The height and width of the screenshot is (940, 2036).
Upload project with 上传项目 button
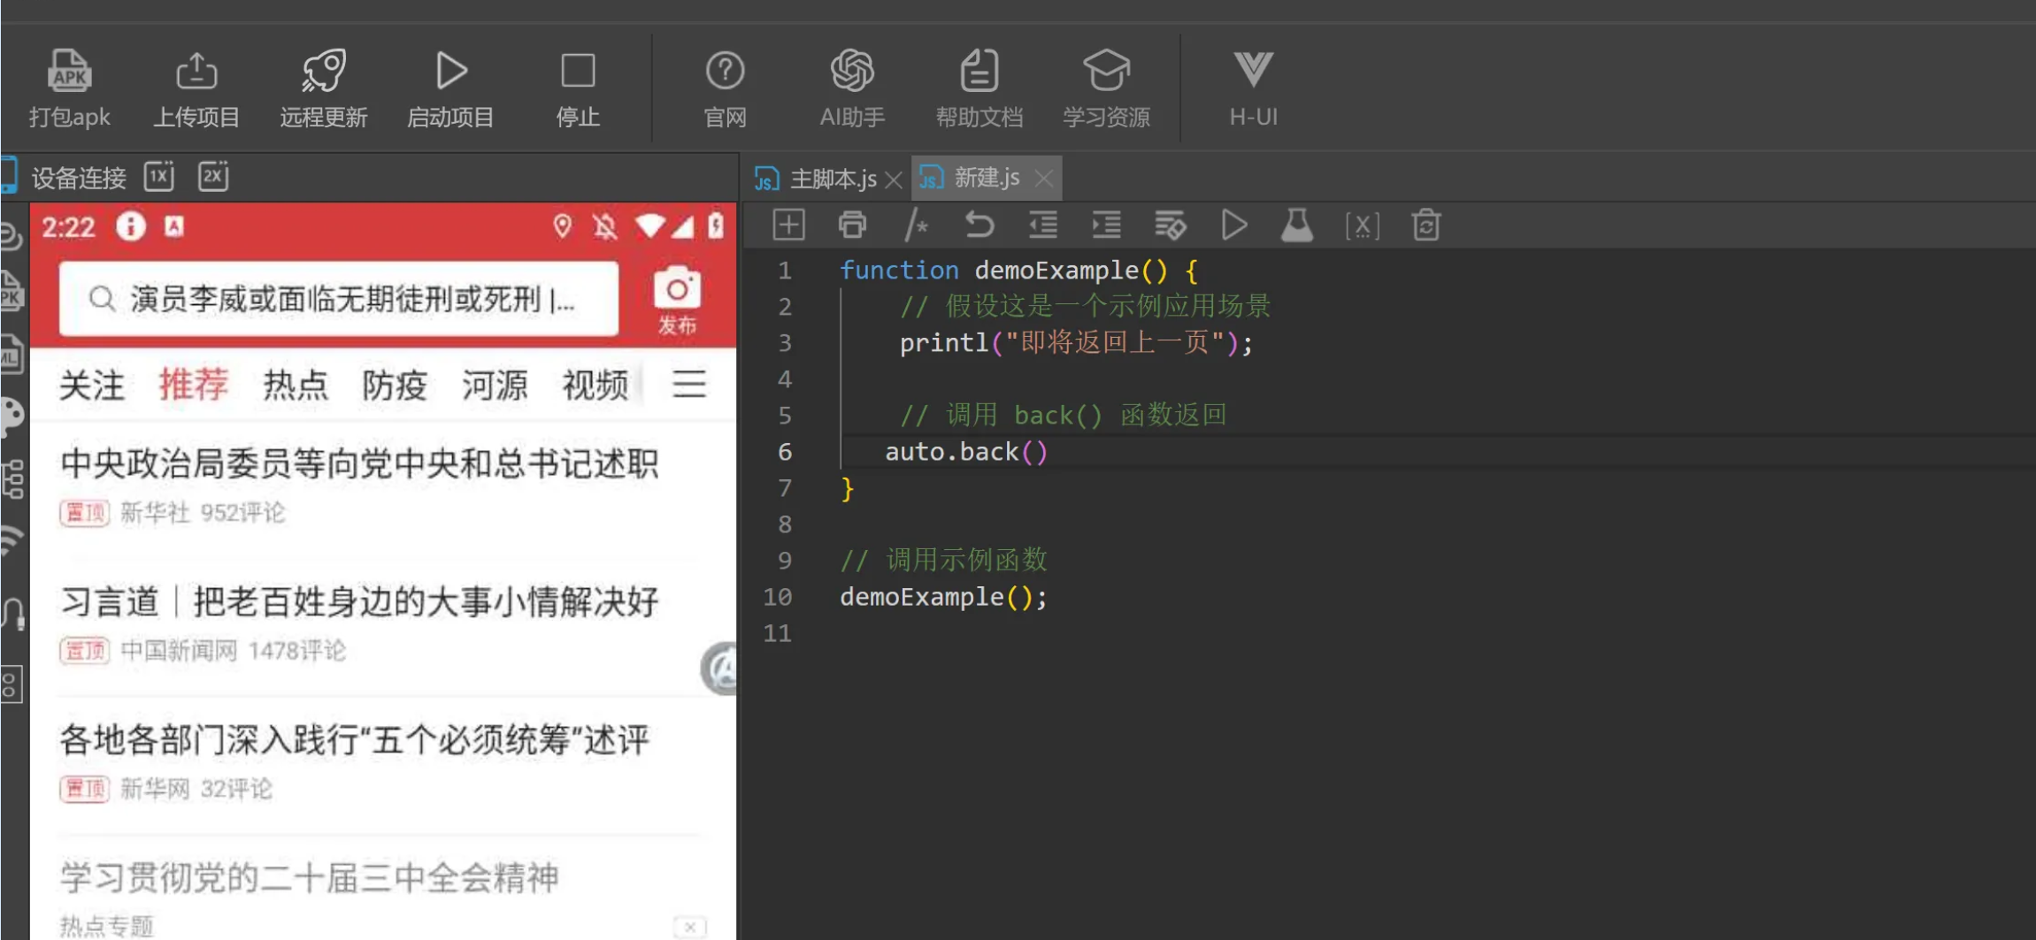[196, 88]
